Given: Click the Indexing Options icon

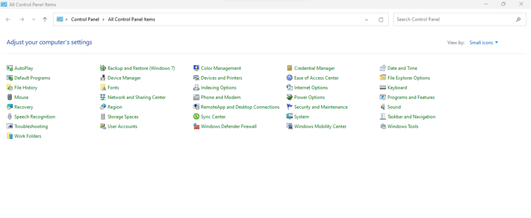Looking at the screenshot, I should point(196,88).
